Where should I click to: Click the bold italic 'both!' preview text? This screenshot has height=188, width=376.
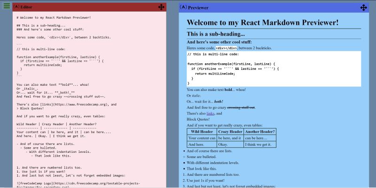219,101
